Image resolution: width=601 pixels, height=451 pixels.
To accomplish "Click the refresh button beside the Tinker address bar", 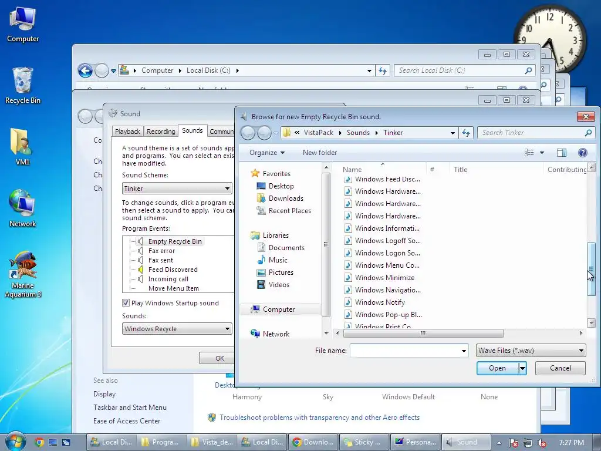I will (x=465, y=133).
